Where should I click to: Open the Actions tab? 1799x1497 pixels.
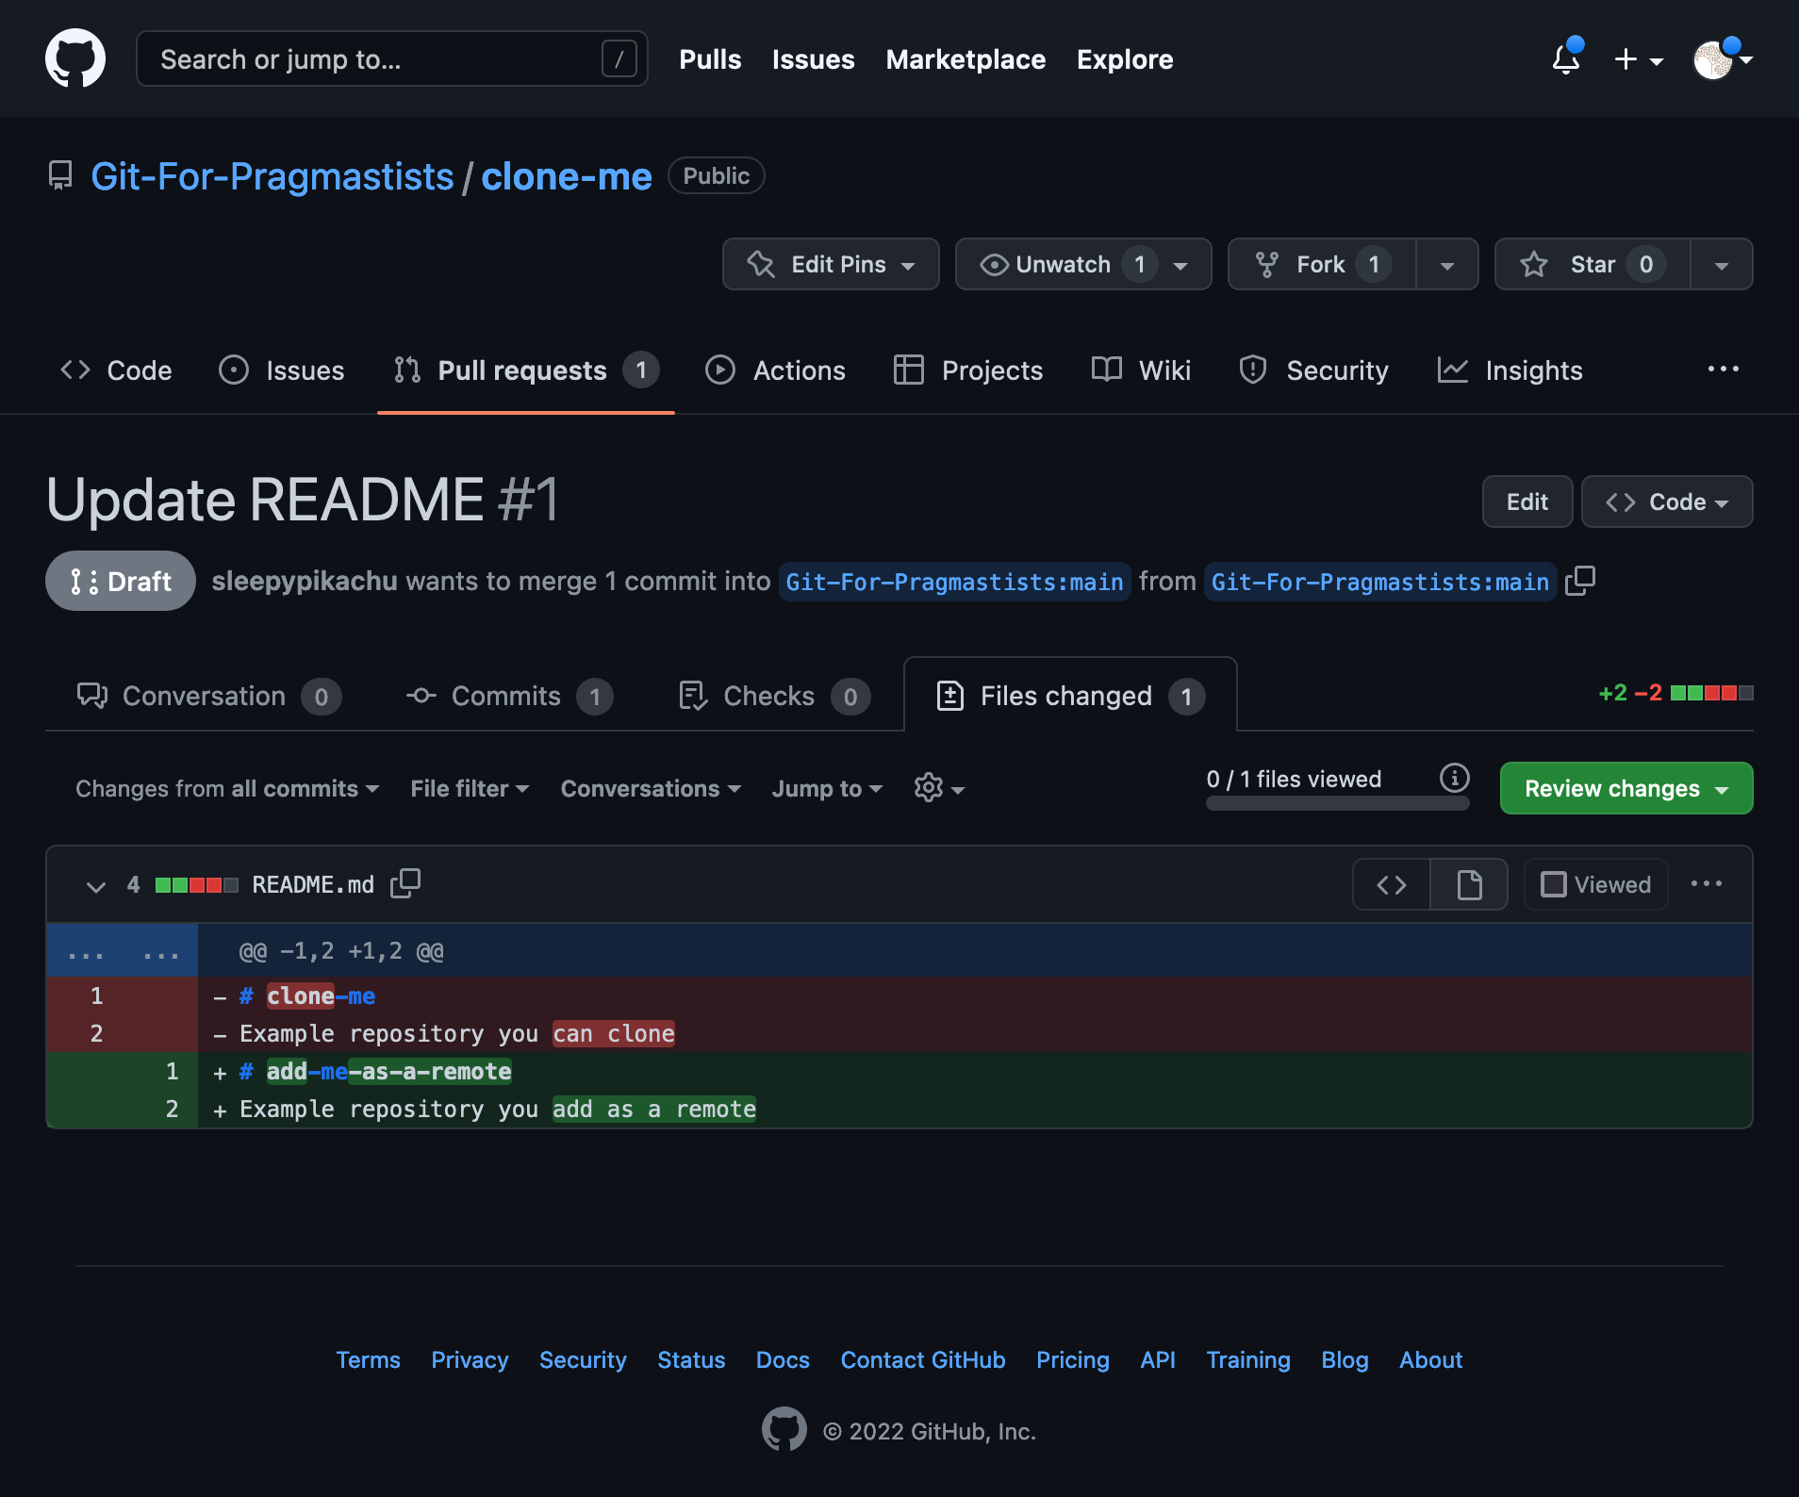click(776, 370)
